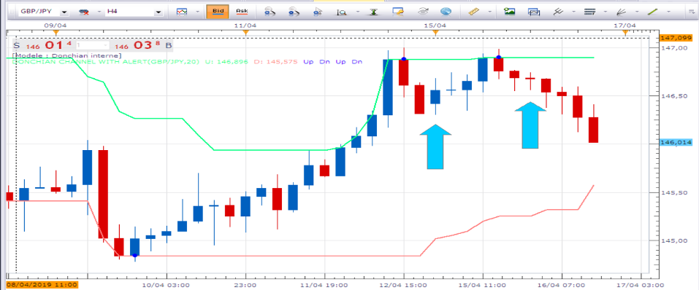Select the cursor zoom pointer tool

[318, 12]
